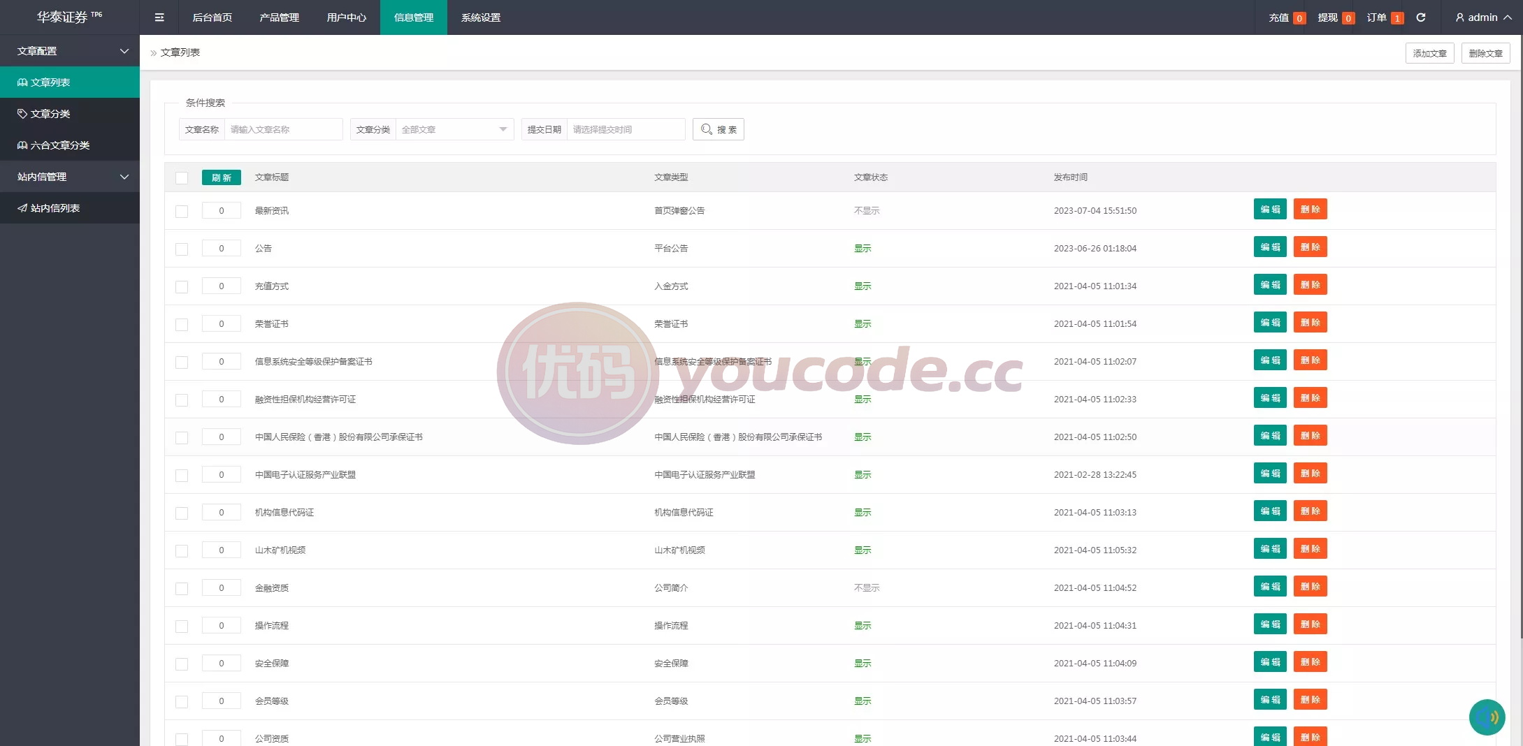The width and height of the screenshot is (1523, 746).
Task: Click the green 刷新 button
Action: click(x=222, y=177)
